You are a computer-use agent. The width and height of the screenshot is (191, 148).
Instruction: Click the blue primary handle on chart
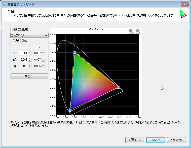pos(70,110)
